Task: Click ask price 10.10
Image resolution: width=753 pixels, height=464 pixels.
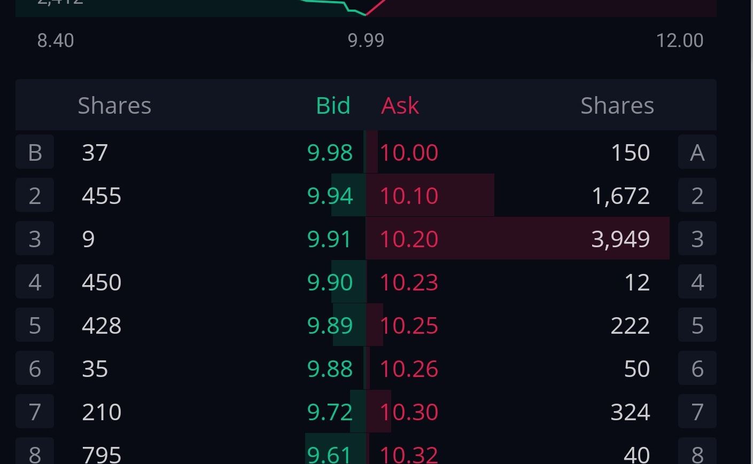Action: click(x=409, y=196)
